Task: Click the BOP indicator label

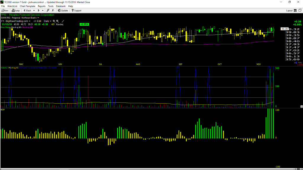Action: pos(3,110)
